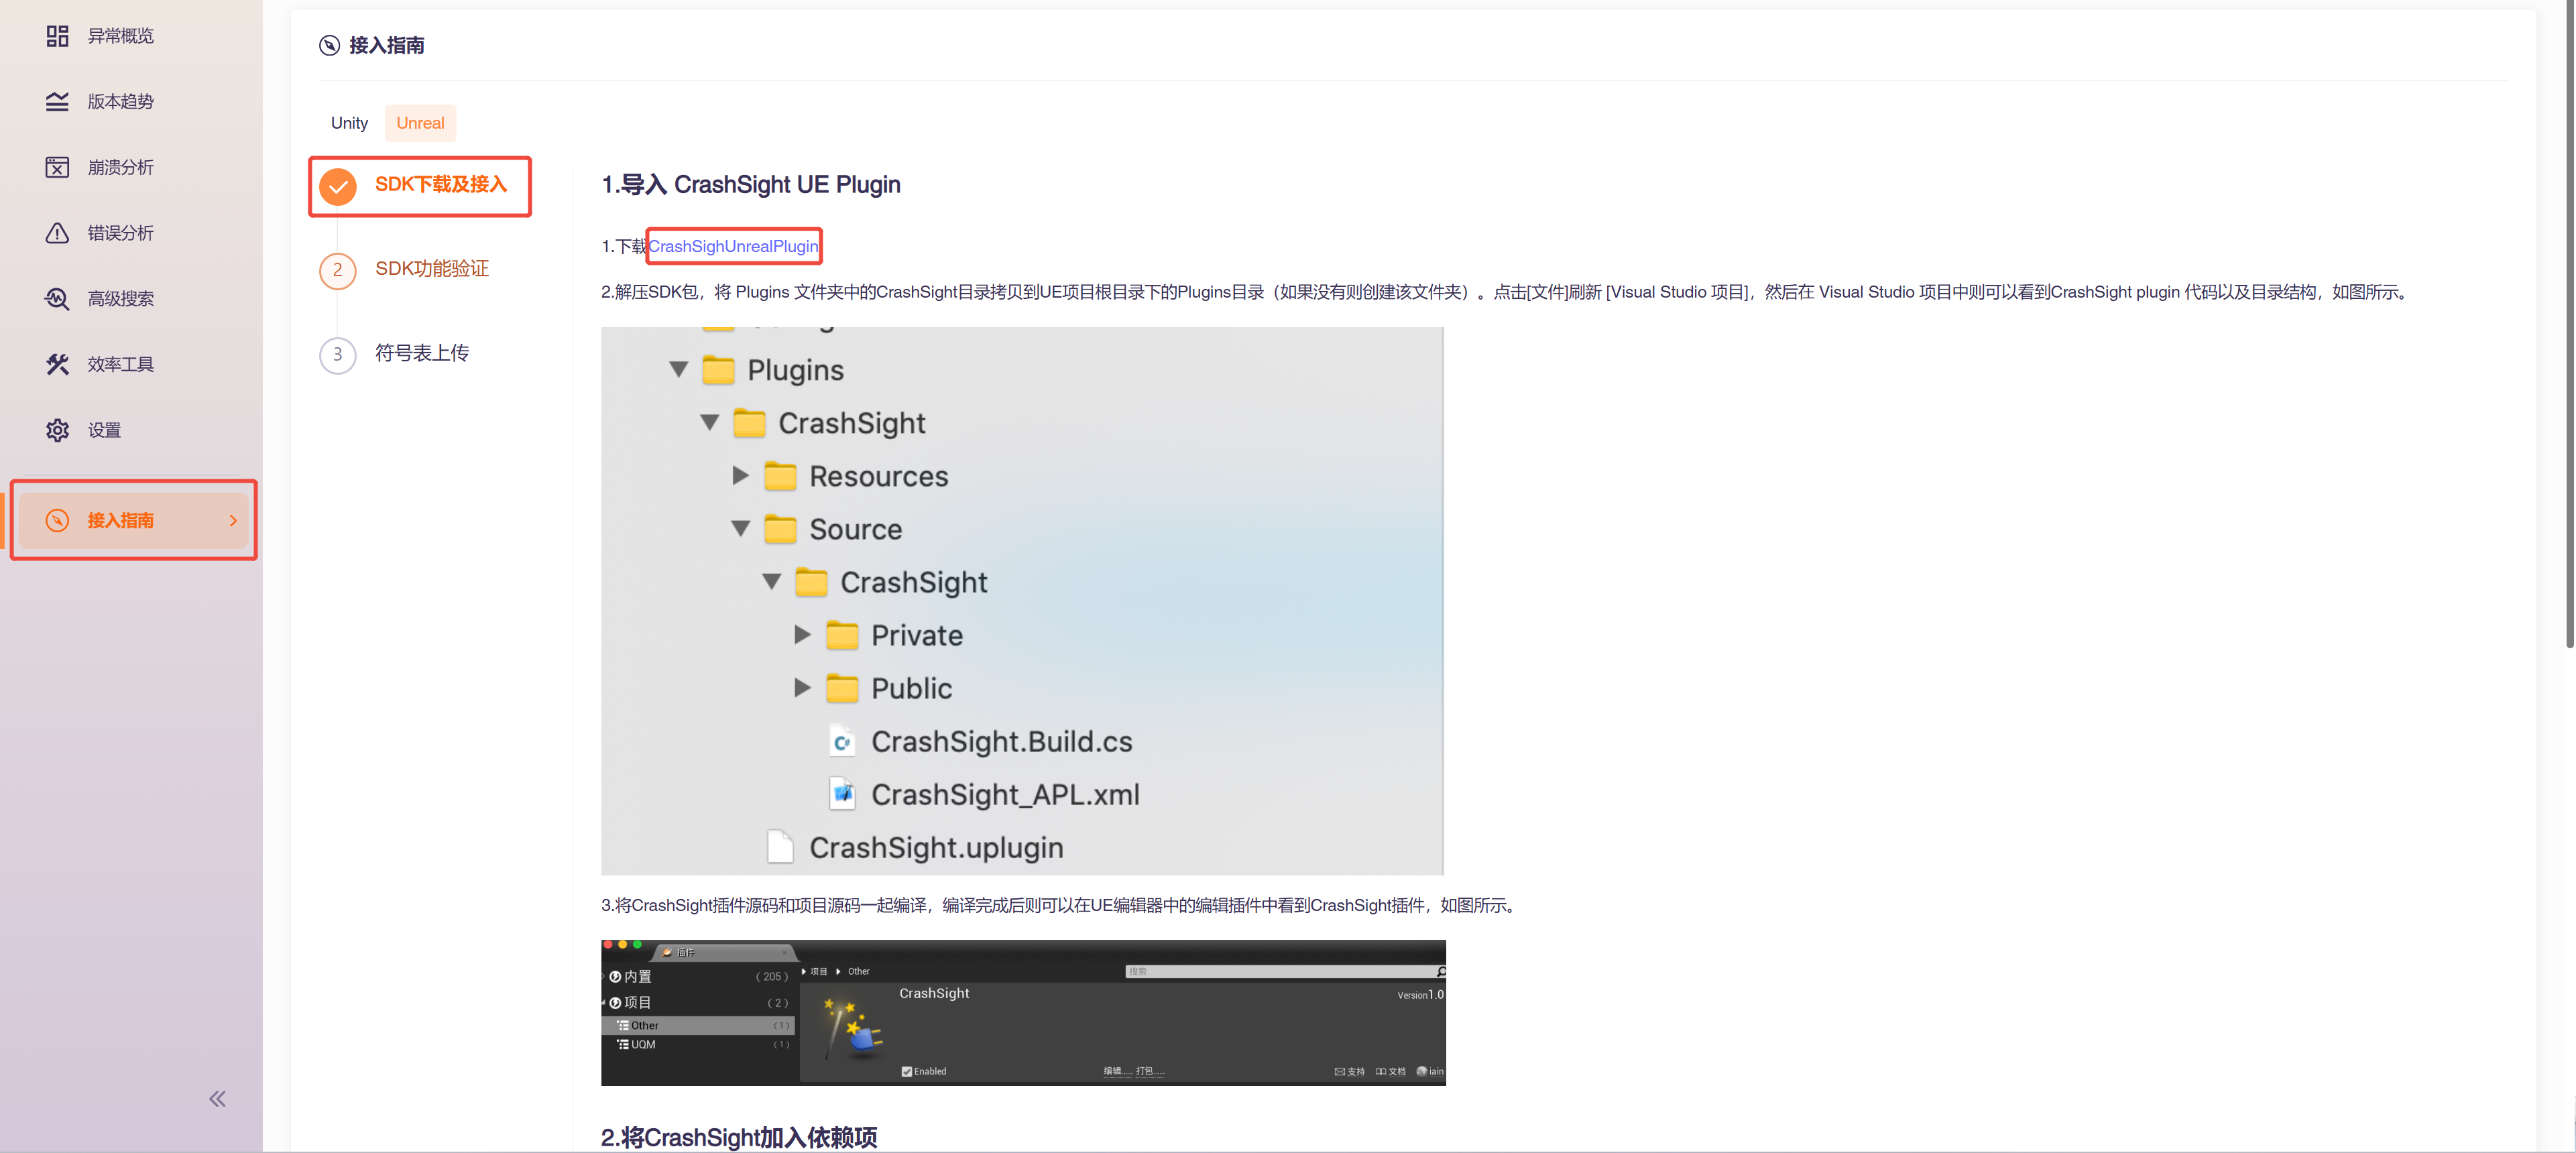The image size is (2576, 1153).
Task: Open the 设置 gear icon
Action: tap(57, 430)
